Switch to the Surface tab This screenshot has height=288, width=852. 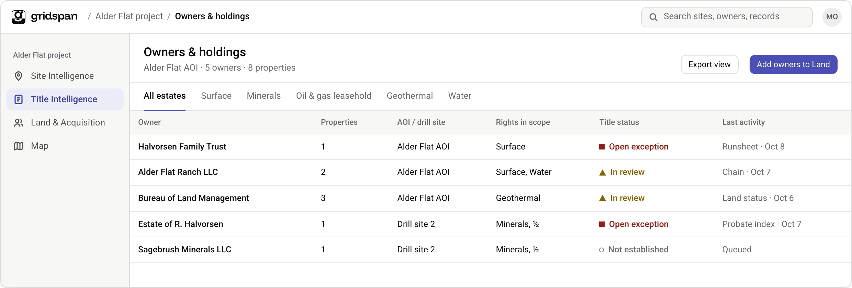coord(216,96)
